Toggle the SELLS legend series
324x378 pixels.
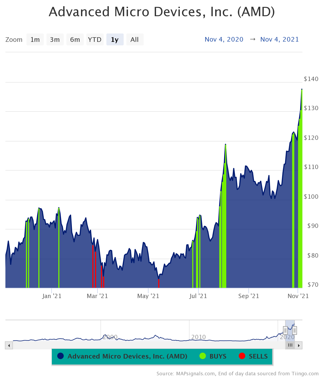tap(254, 356)
